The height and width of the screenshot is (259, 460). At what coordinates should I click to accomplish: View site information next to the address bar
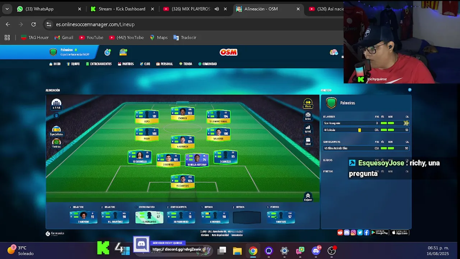(49, 24)
